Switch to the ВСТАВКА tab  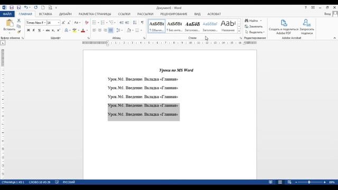pos(45,14)
